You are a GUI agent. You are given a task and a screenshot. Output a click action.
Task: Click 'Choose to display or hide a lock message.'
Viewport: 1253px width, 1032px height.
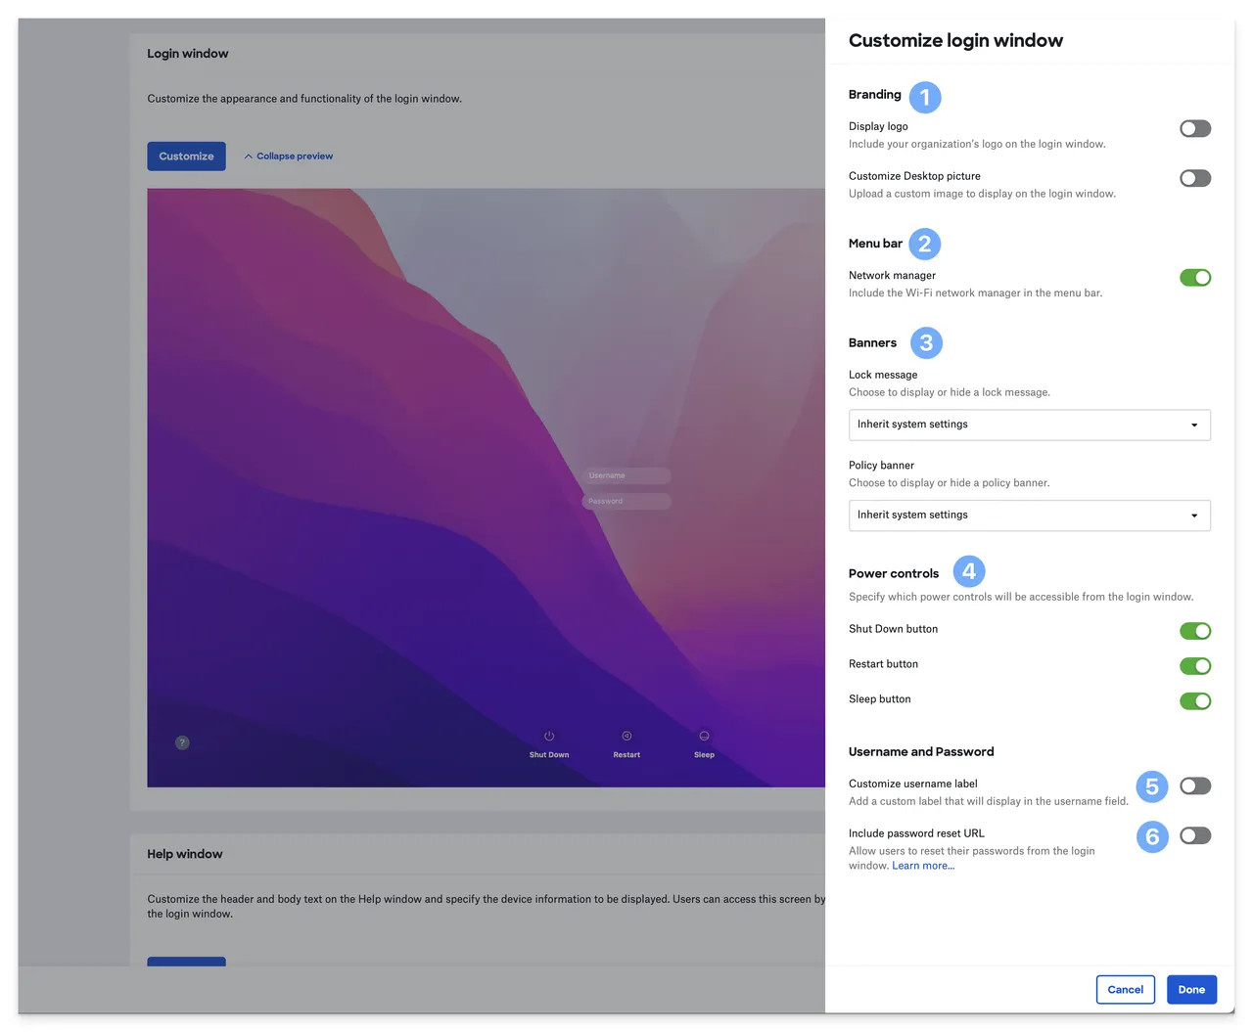(950, 392)
